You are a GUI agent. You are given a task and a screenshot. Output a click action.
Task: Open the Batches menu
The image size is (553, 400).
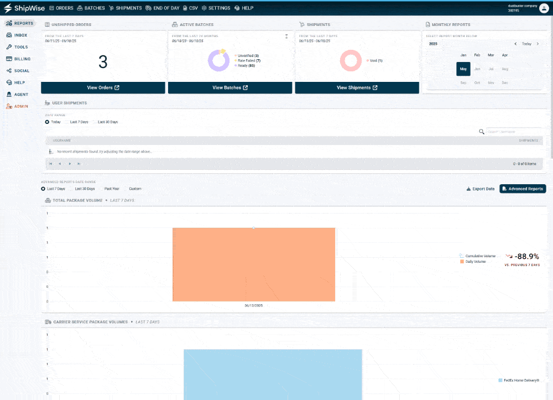click(x=91, y=8)
